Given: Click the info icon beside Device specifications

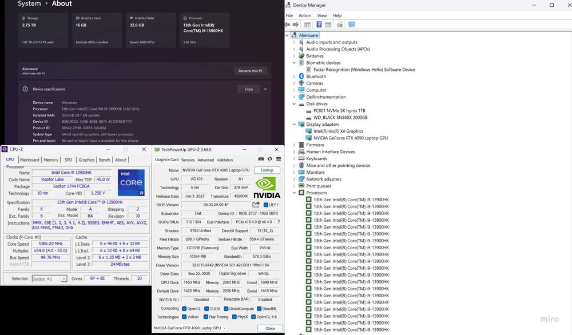Looking at the screenshot, I should pos(25,89).
